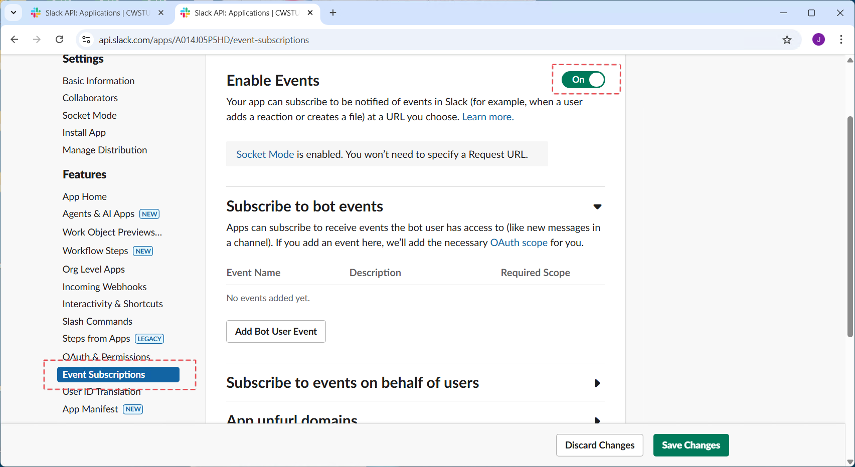855x467 pixels.
Task: Open the Chrome three-dot menu
Action: (841, 40)
